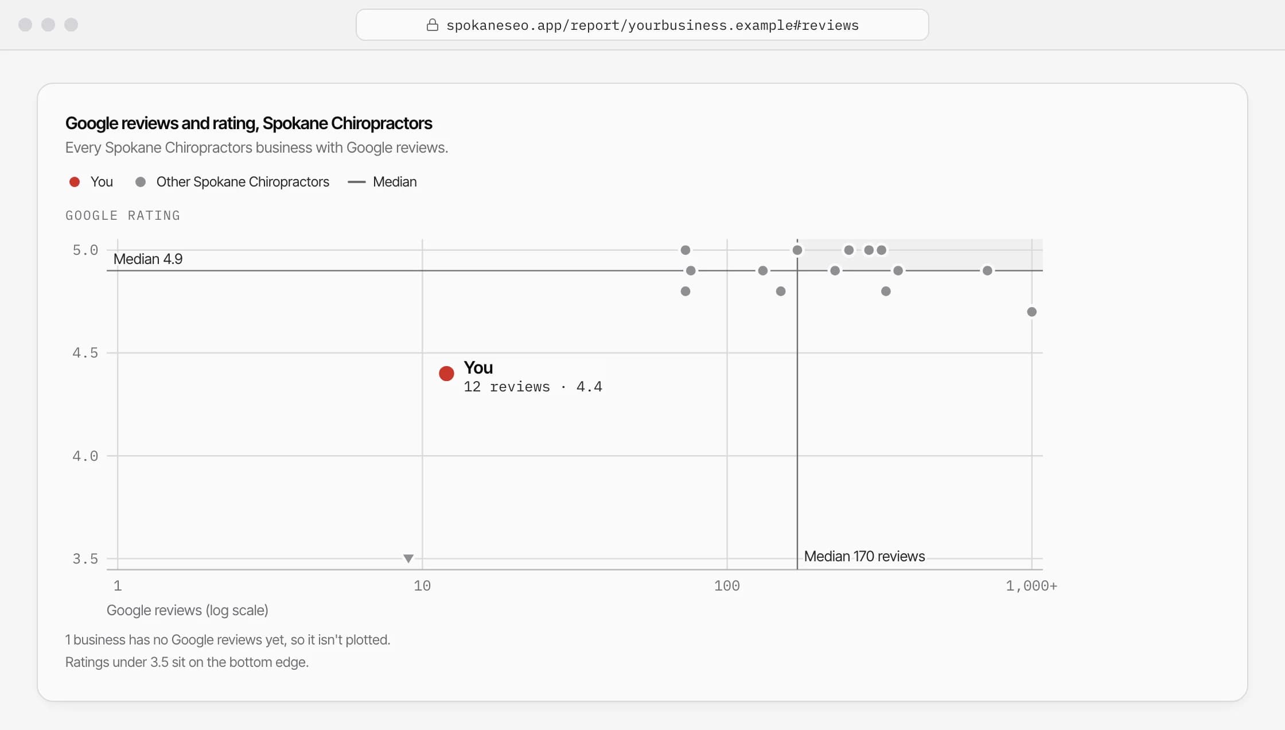The width and height of the screenshot is (1285, 730).
Task: Click the 'GOOGLE RATING' axis heading
Action: tap(123, 216)
